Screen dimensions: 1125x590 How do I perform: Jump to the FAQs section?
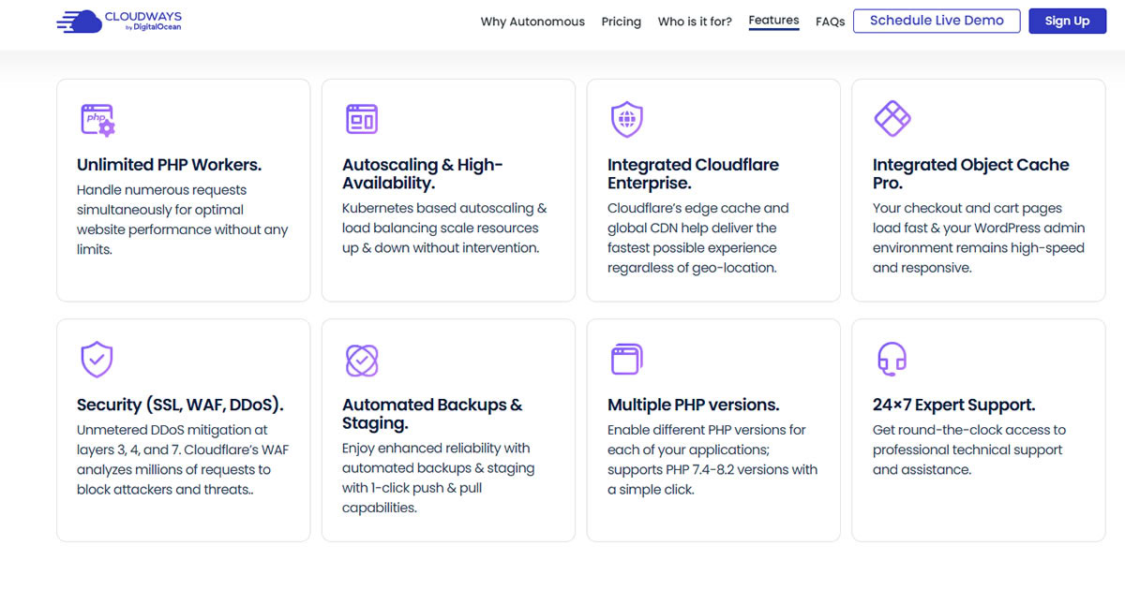831,22
